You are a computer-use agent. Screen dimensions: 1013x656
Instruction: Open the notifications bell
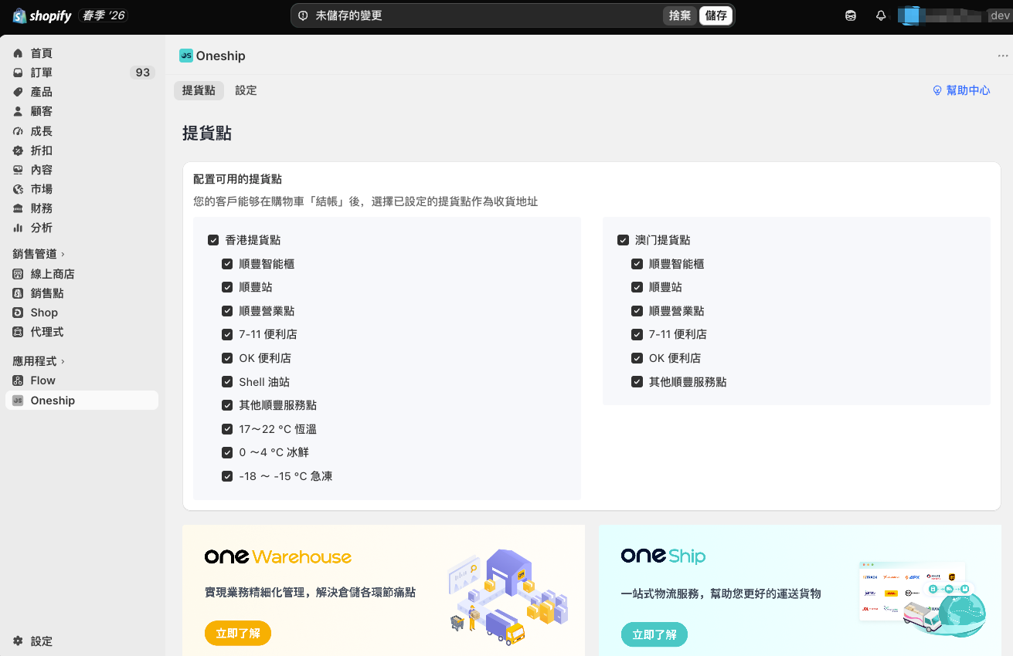point(881,15)
